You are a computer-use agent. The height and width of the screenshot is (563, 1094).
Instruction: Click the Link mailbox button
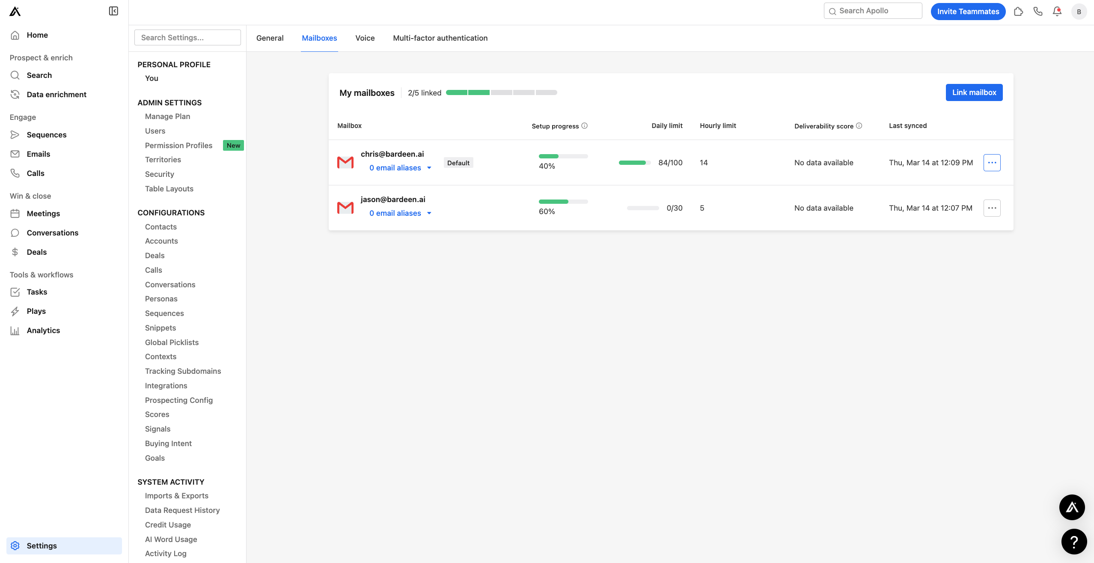[x=974, y=92]
